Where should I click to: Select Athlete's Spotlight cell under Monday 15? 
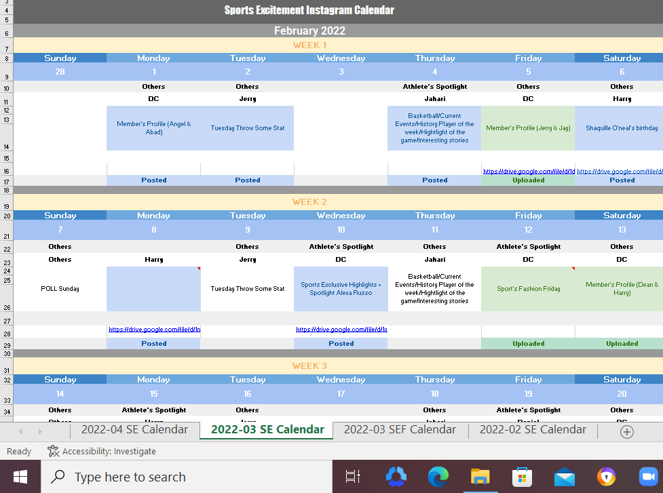(153, 410)
